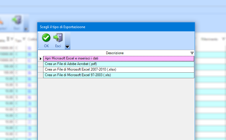The image size is (226, 140).
Task: Select 'Apri Microsoft Excel e inserisci i dati'
Action: (x=119, y=59)
